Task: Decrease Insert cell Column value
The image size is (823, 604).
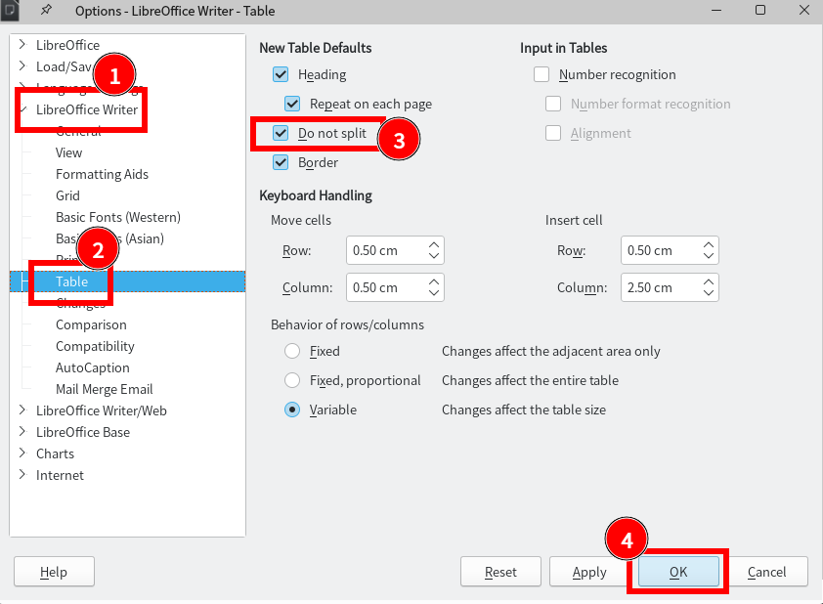Action: pyautogui.click(x=708, y=293)
